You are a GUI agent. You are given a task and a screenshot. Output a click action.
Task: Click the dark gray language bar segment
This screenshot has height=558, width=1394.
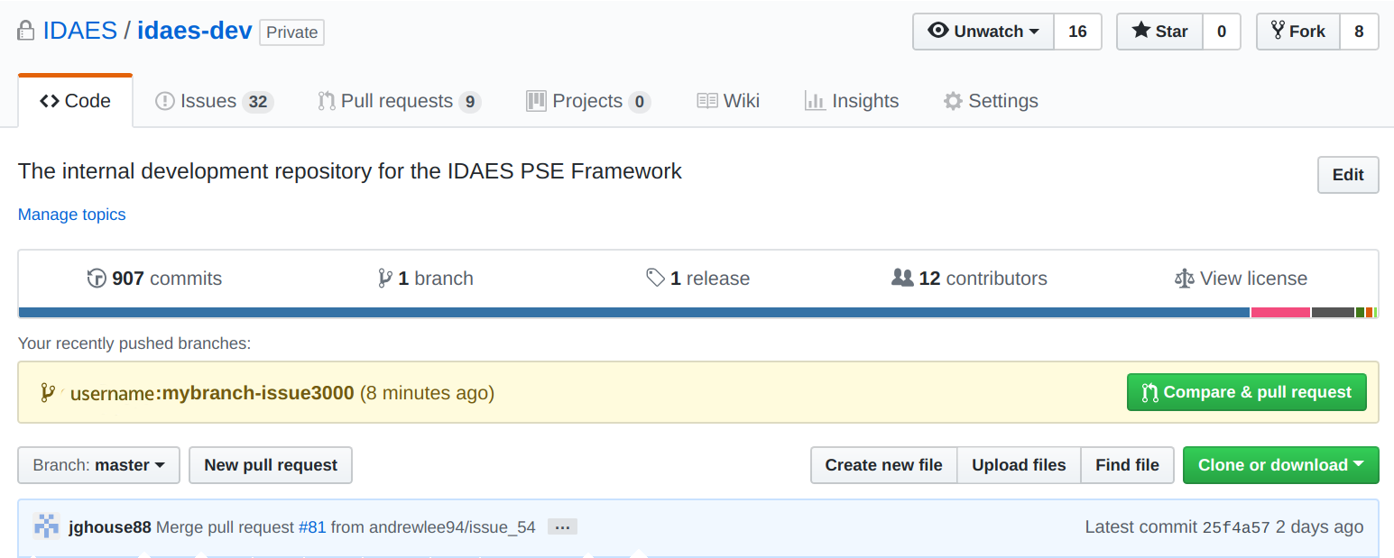click(1333, 313)
